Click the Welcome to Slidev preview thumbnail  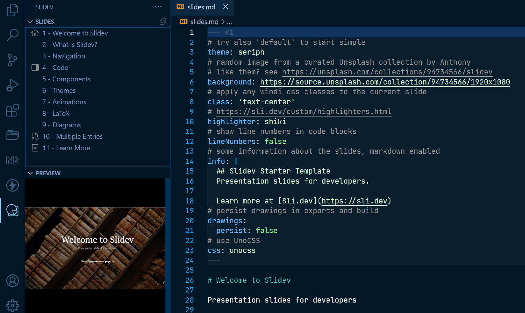(95, 248)
